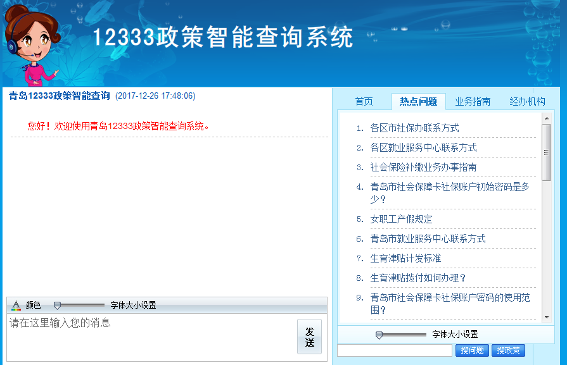Image resolution: width=567 pixels, height=365 pixels.
Task: Click the message input text area
Action: pos(151,337)
